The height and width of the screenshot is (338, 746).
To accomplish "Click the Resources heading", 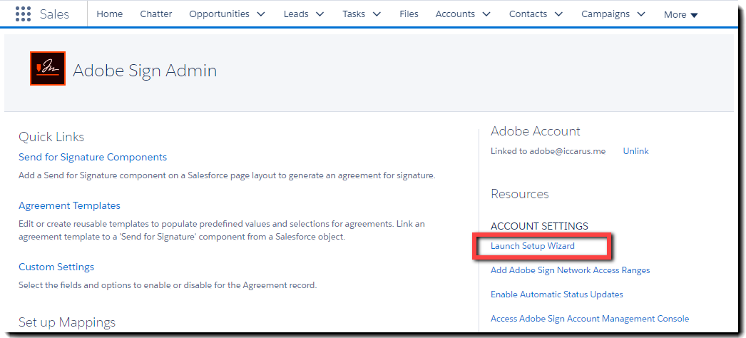I will (519, 194).
